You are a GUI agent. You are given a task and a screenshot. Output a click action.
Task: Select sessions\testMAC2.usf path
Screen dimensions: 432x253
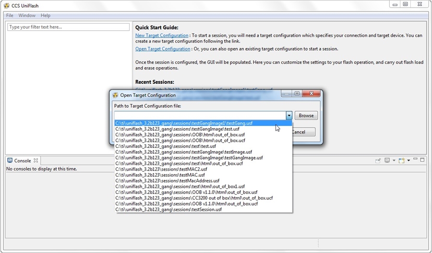(x=203, y=170)
